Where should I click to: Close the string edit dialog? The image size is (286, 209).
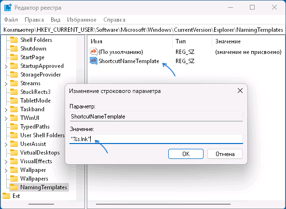(x=240, y=91)
